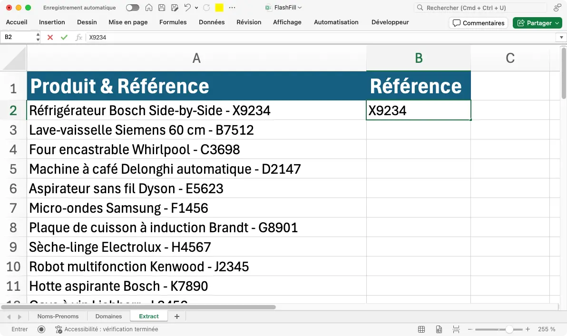Open the Formules ribbon tab
The width and height of the screenshot is (567, 336).
point(173,22)
